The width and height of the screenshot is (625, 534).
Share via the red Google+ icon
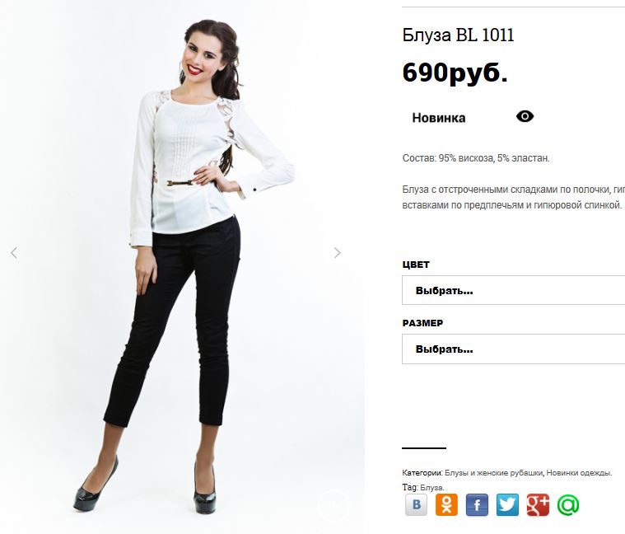point(538,504)
